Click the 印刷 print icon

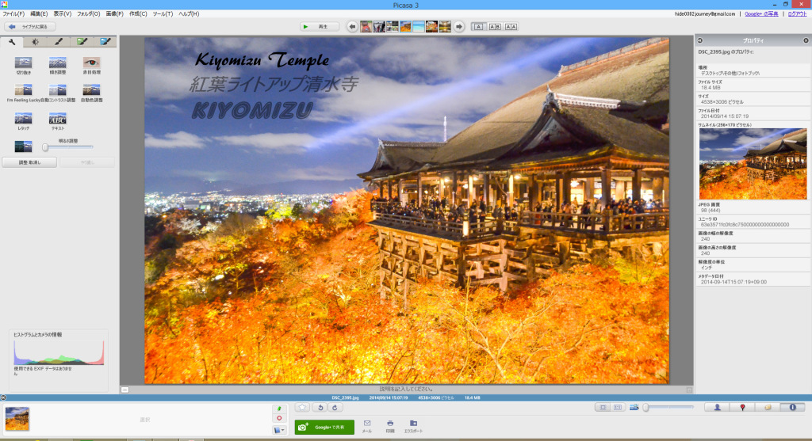pyautogui.click(x=390, y=426)
